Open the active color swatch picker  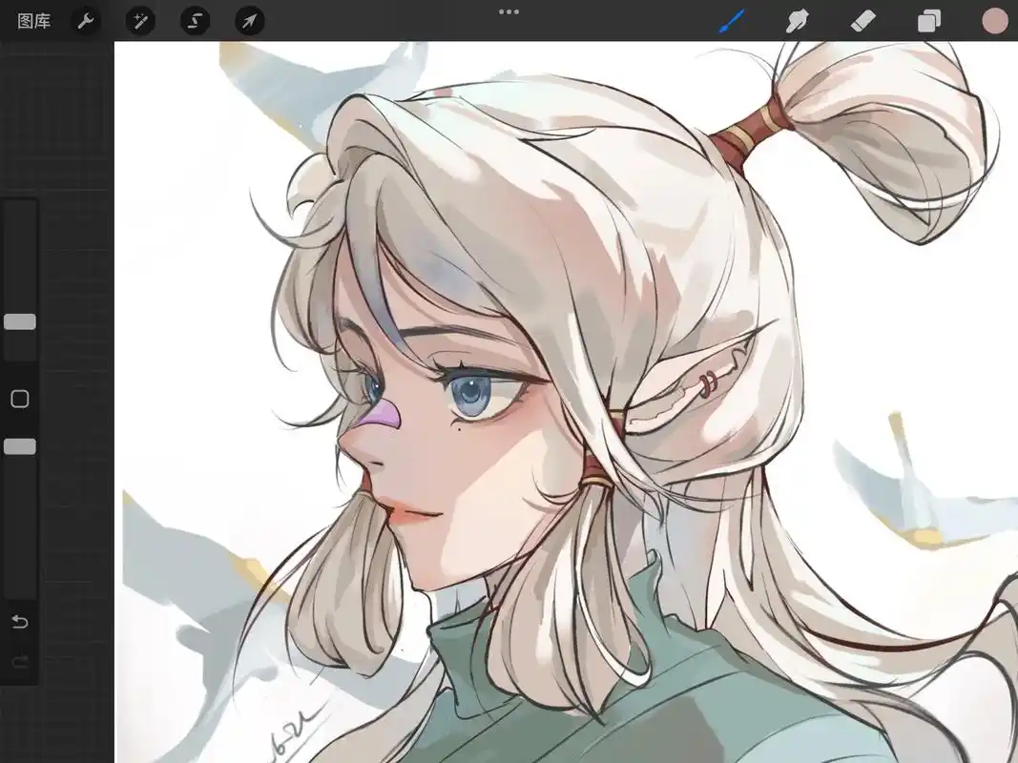click(994, 21)
